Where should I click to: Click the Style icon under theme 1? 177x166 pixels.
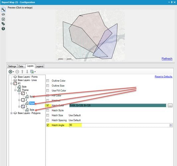27,97
